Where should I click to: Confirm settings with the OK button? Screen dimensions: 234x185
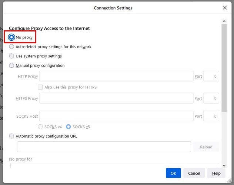tap(173, 173)
